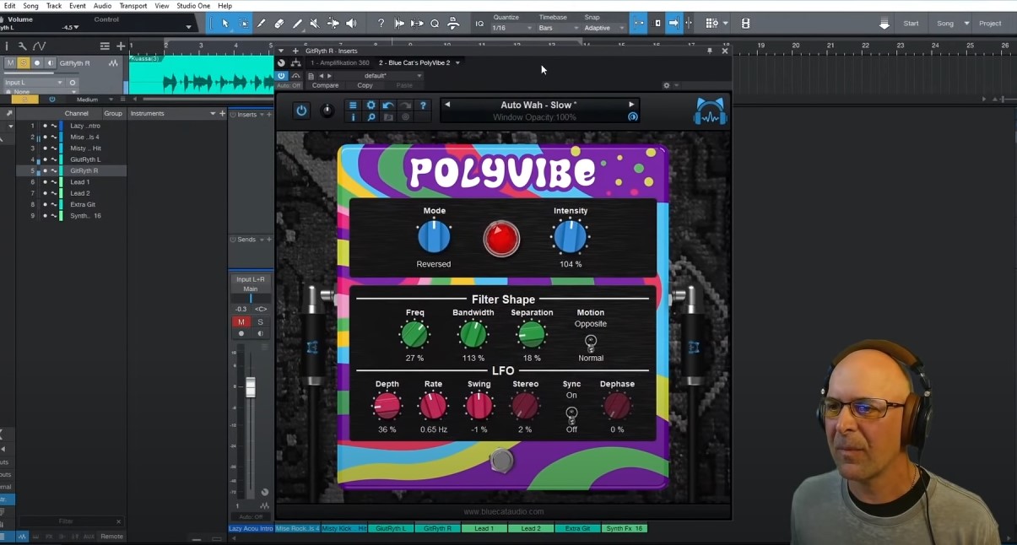Open PolyVibe plugin menu (hamburger) icon
Image resolution: width=1017 pixels, height=545 pixels.
(354, 105)
